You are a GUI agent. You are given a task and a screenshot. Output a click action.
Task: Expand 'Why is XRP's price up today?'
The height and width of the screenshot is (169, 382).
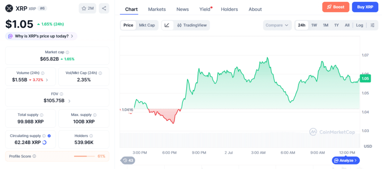pyautogui.click(x=41, y=36)
